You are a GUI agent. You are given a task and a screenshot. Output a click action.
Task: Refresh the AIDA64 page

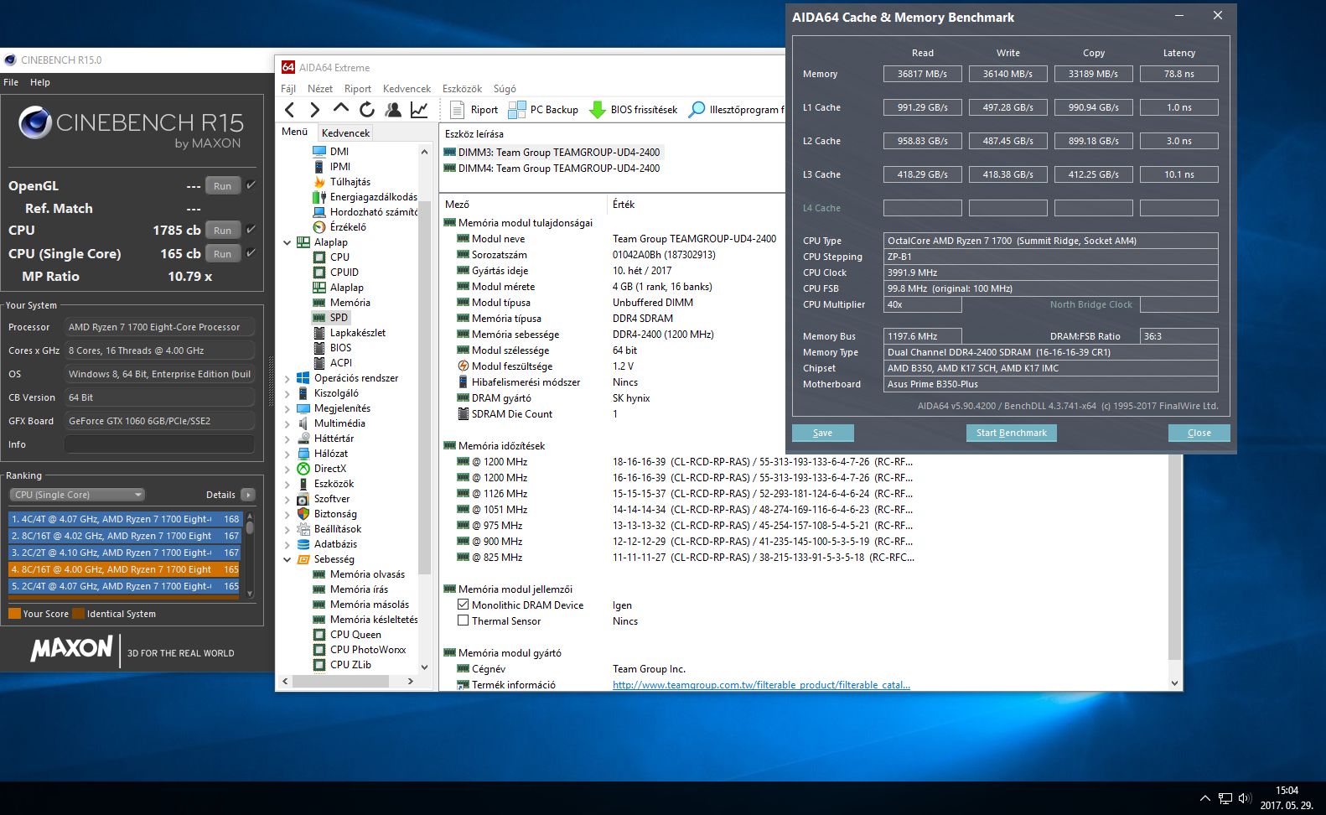pos(366,109)
